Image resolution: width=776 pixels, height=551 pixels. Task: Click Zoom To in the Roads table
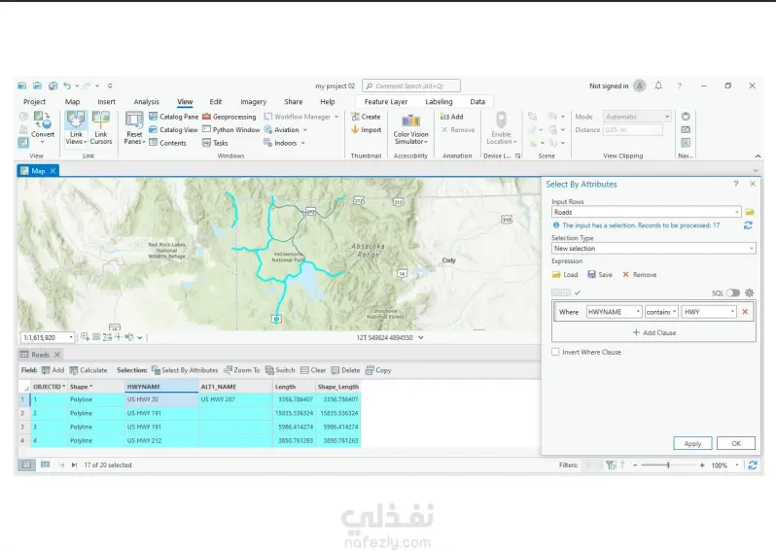click(241, 370)
